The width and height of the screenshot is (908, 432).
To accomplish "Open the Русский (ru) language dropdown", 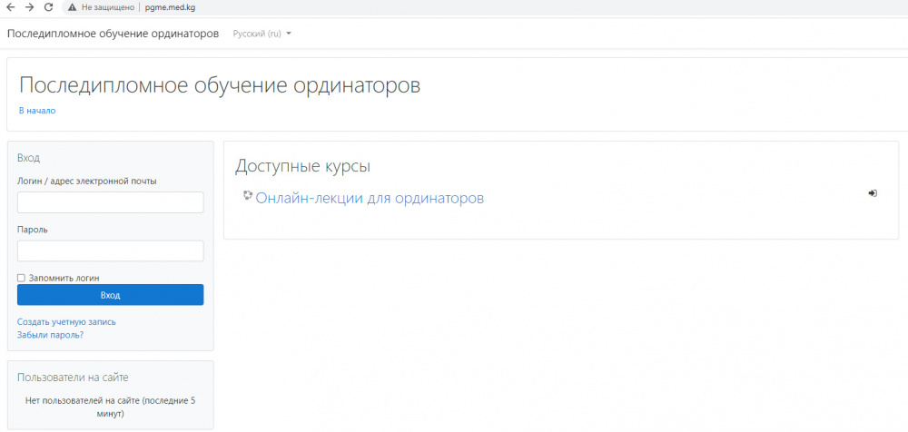I will tap(262, 34).
